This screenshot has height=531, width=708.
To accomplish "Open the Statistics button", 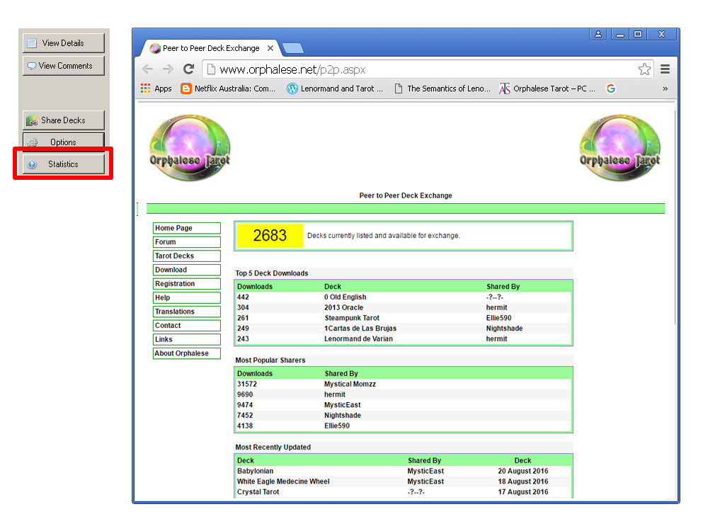I will point(63,164).
